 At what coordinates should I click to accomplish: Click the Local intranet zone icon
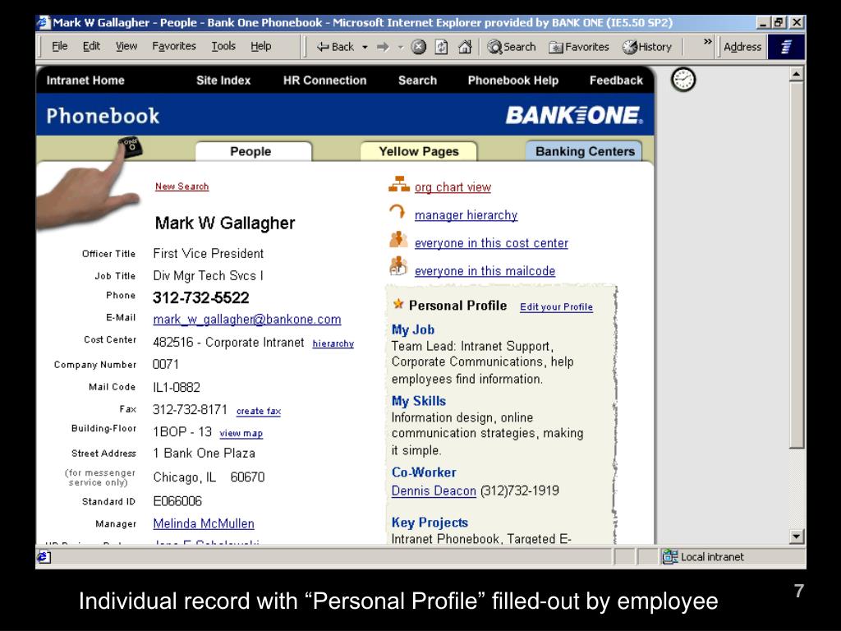(x=670, y=556)
